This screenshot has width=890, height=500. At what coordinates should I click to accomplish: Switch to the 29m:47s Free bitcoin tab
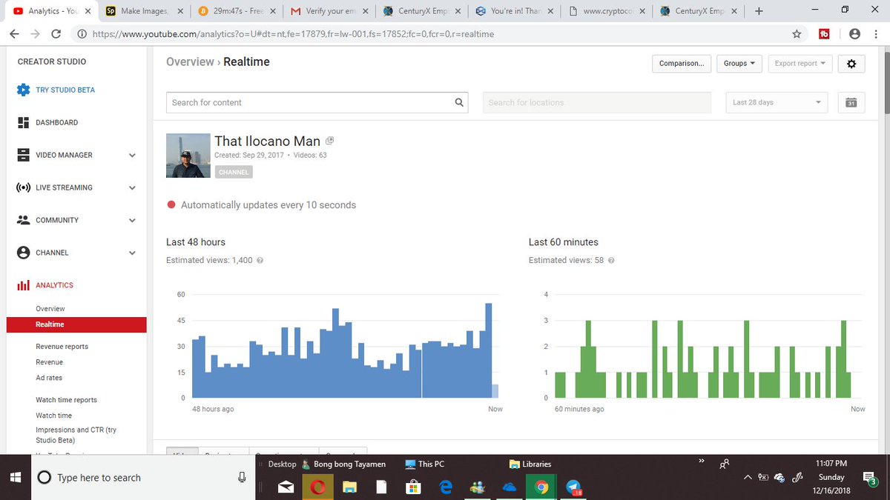pyautogui.click(x=237, y=11)
